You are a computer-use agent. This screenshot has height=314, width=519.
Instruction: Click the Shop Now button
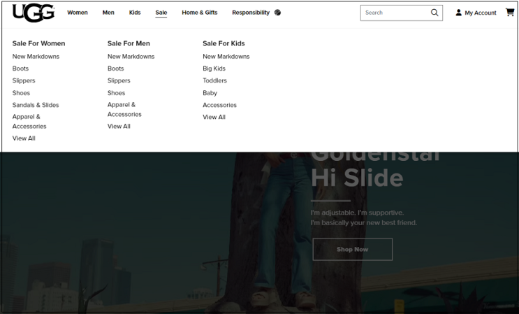tap(353, 249)
